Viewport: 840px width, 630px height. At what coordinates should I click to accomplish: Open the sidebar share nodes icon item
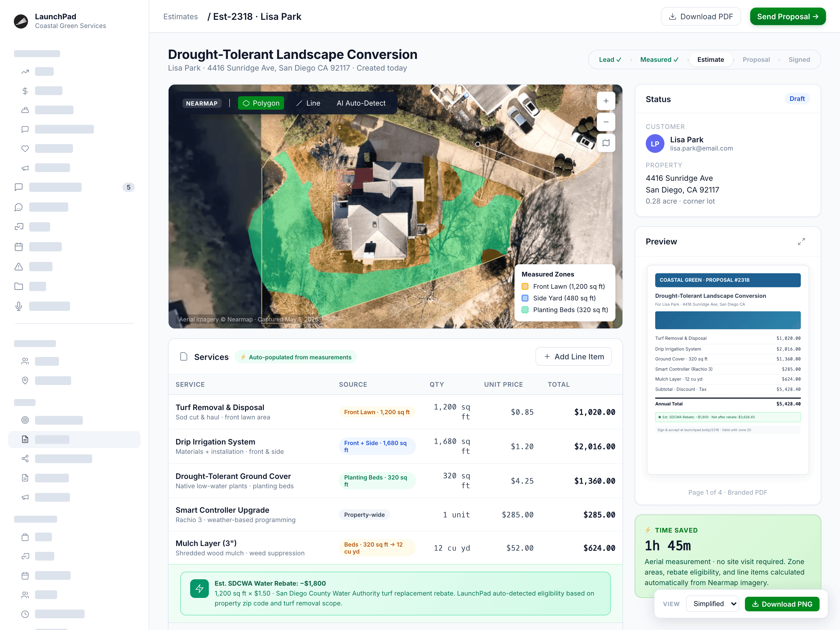(25, 459)
